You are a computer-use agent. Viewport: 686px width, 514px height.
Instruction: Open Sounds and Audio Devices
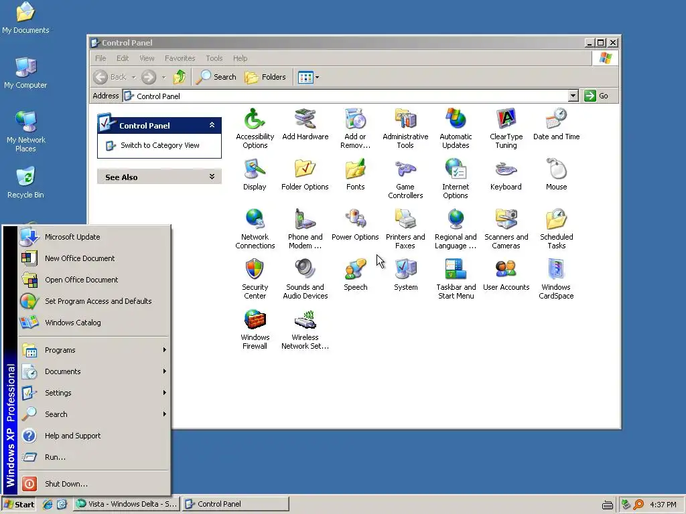(305, 279)
